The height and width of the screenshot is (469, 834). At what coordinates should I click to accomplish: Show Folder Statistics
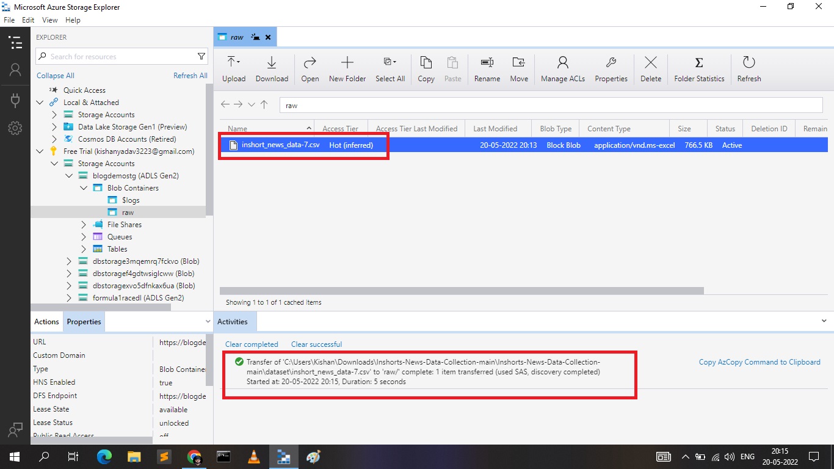699,69
